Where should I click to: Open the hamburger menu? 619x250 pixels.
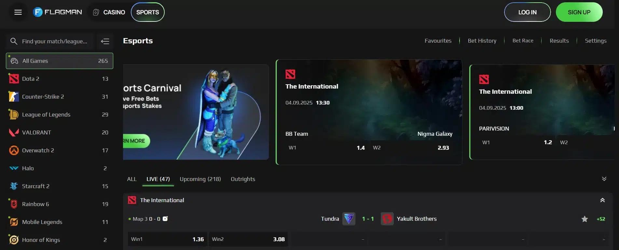pos(18,12)
